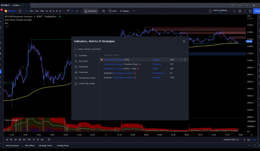Open the Favorites category star
Screen dimensions: 260x151
[x=76, y=55]
